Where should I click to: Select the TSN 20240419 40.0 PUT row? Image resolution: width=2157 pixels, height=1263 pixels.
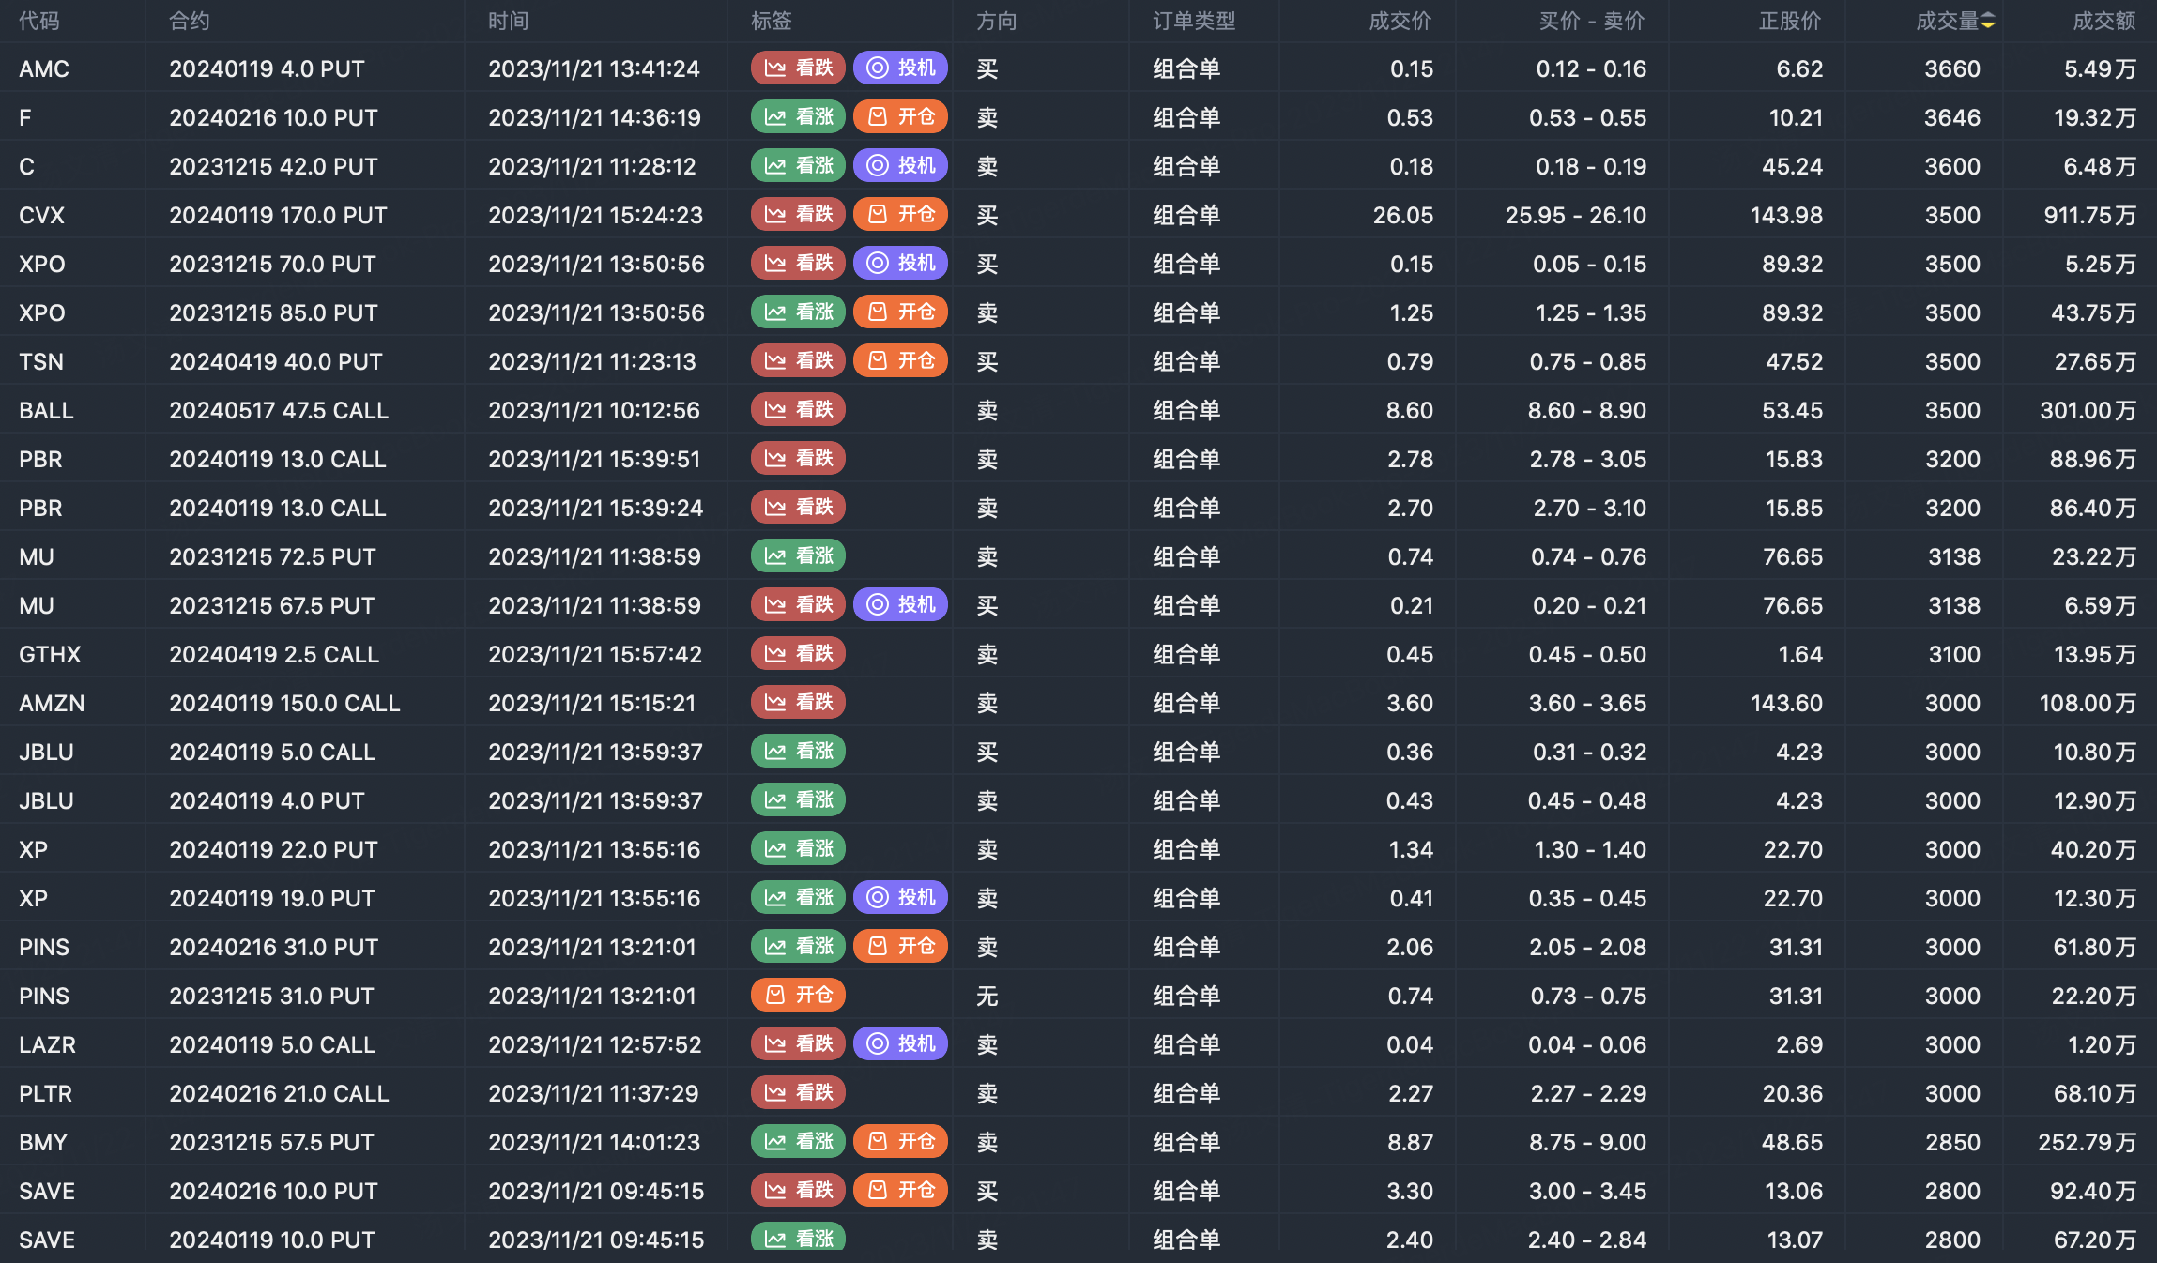pyautogui.click(x=276, y=361)
